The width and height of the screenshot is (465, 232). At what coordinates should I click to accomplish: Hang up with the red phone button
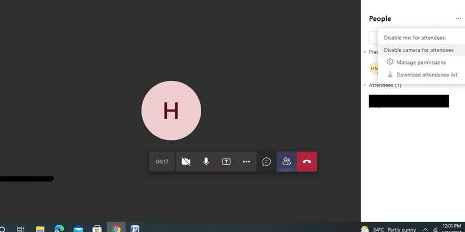tap(307, 162)
